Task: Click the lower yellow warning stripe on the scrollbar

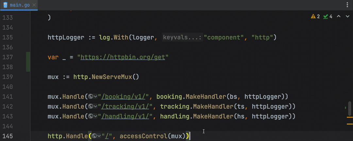Action: pyautogui.click(x=350, y=124)
